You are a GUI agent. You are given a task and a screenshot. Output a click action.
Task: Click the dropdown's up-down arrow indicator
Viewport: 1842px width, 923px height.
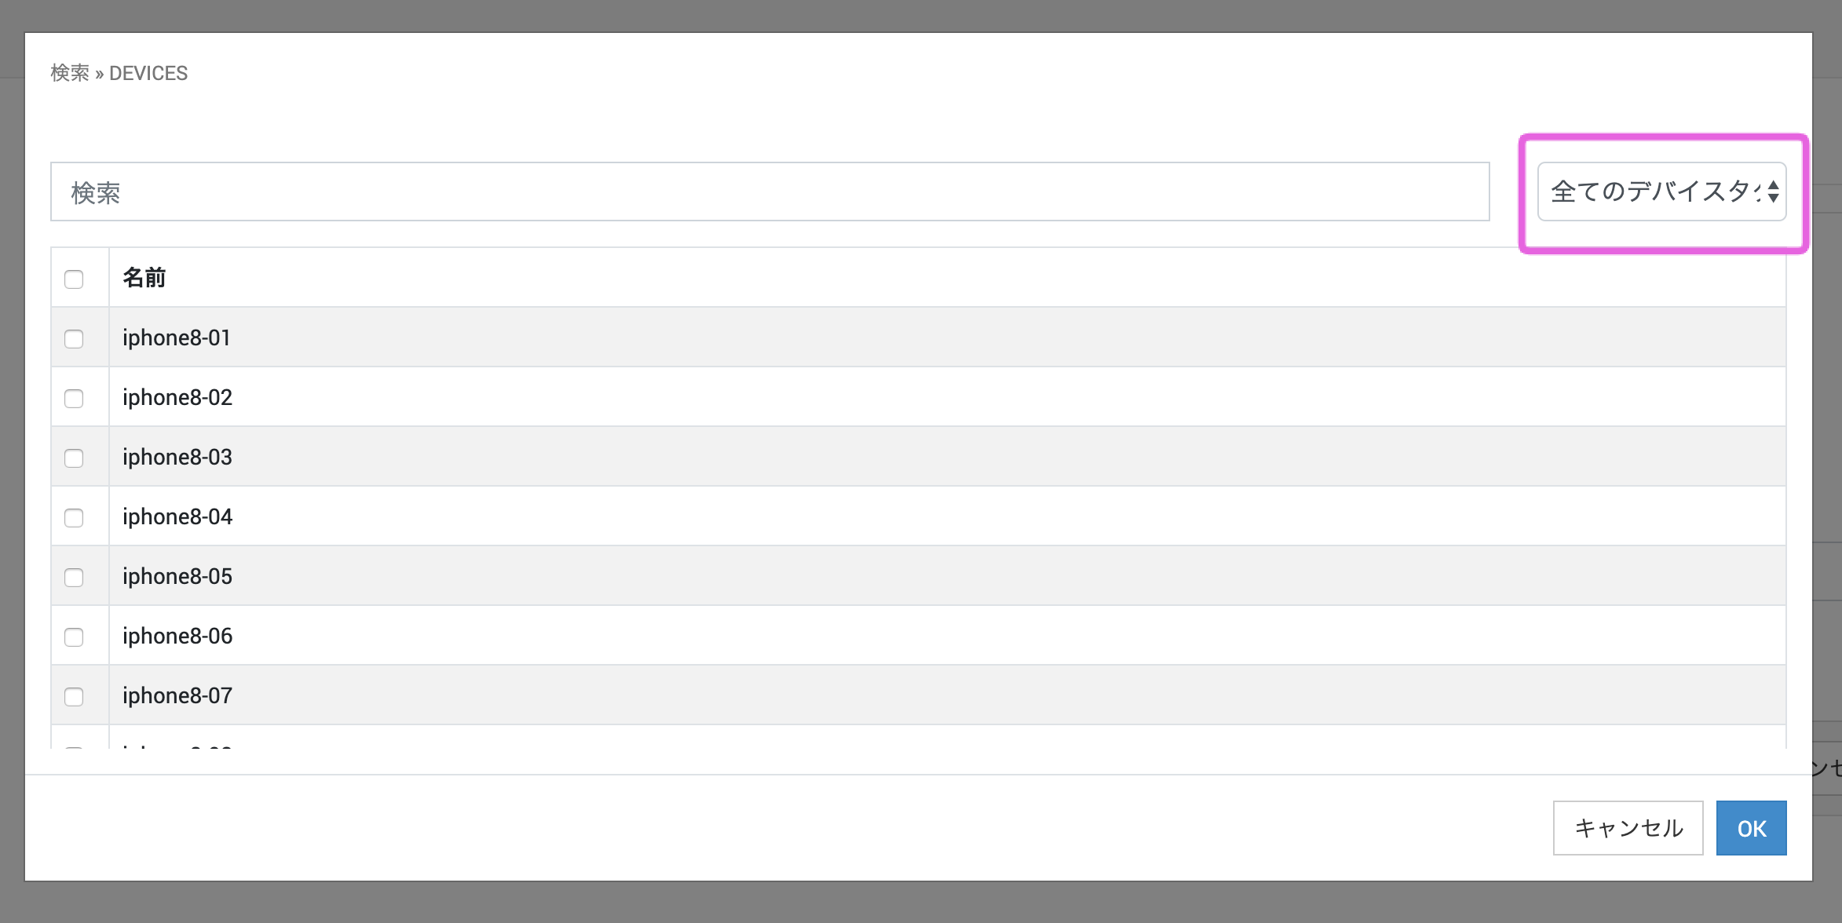(x=1773, y=192)
